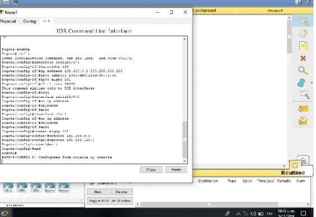Click the CLI terminal scroll down arrow

[x=184, y=161]
